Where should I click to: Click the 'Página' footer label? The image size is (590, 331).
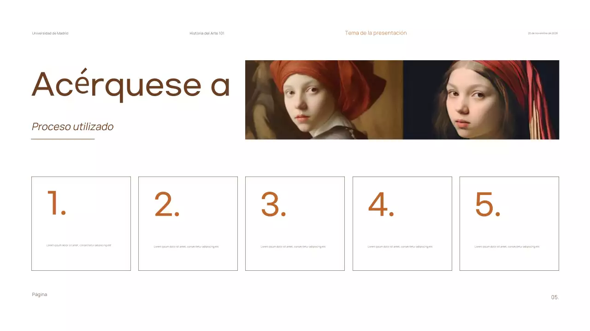[x=40, y=295]
